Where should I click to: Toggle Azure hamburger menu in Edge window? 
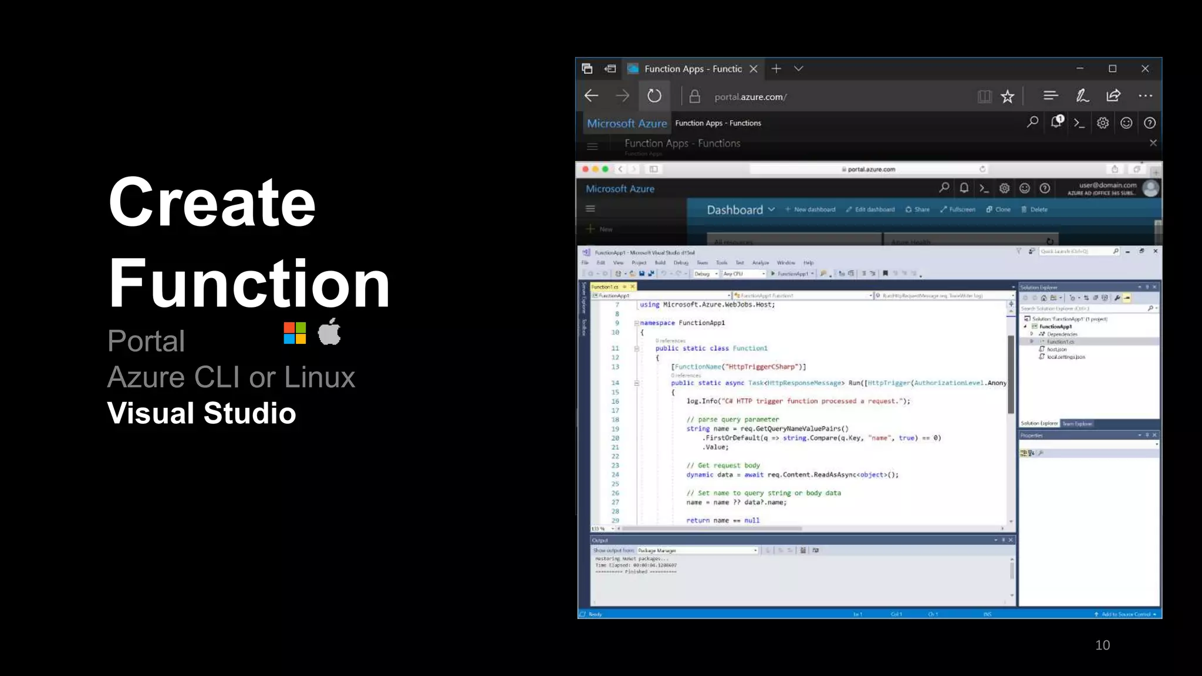point(592,146)
